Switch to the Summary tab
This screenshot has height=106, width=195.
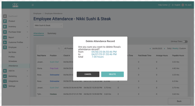tap(52, 33)
